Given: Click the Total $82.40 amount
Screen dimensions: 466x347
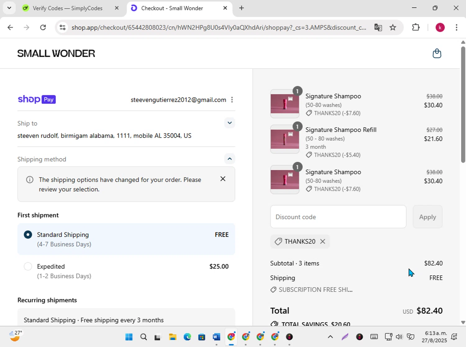Looking at the screenshot, I should click(x=429, y=311).
